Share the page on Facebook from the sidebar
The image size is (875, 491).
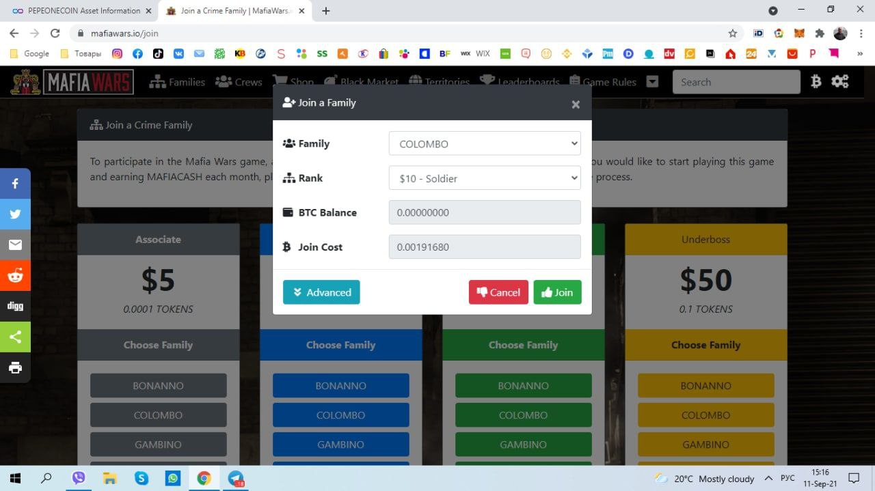[x=15, y=183]
